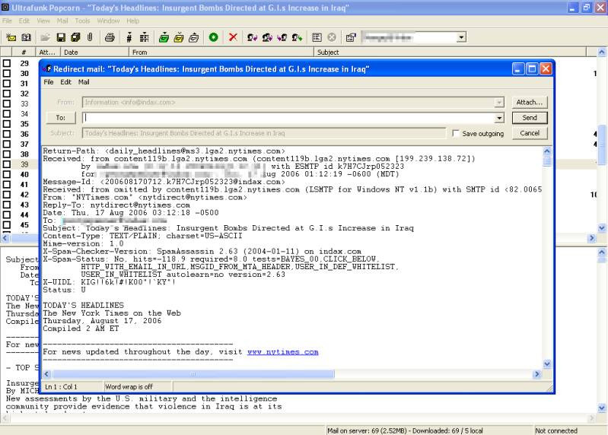Tick the checkbox for message 43

pos(7,205)
